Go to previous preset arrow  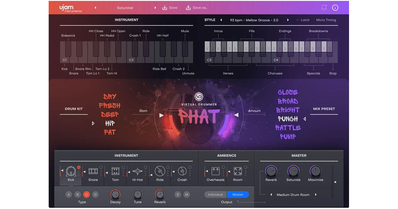96,8
